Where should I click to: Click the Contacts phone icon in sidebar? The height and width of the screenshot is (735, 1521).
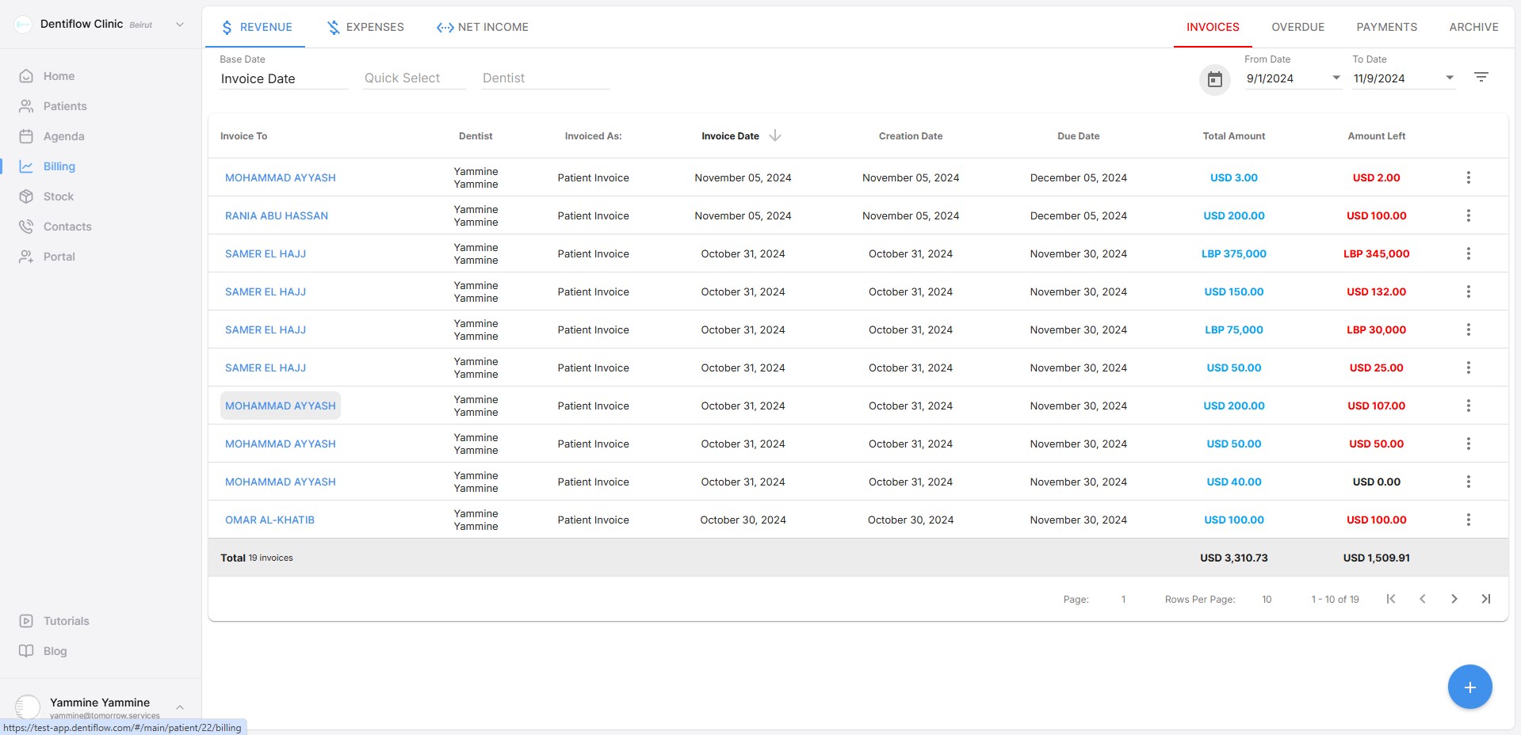click(26, 227)
